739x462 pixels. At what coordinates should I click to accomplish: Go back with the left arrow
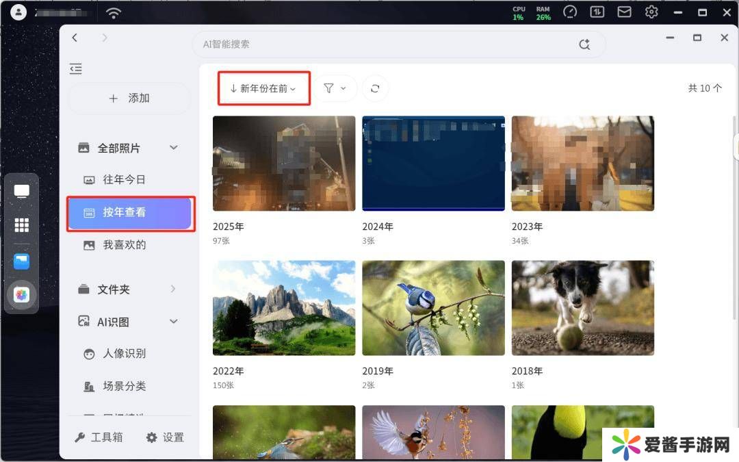pyautogui.click(x=75, y=38)
